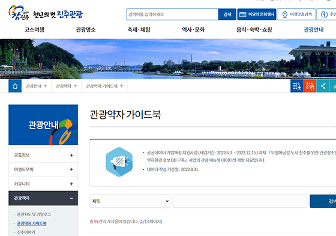The height and width of the screenshot is (236, 336).
Task: Expand the 관광책자 breadcrumb dropdown
Action: (x=67, y=86)
